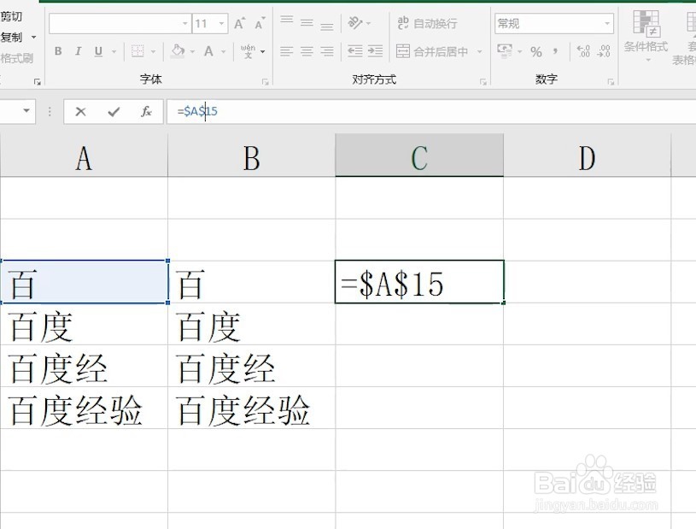696x529 pixels.
Task: Toggle Bold formatting
Action: point(58,51)
